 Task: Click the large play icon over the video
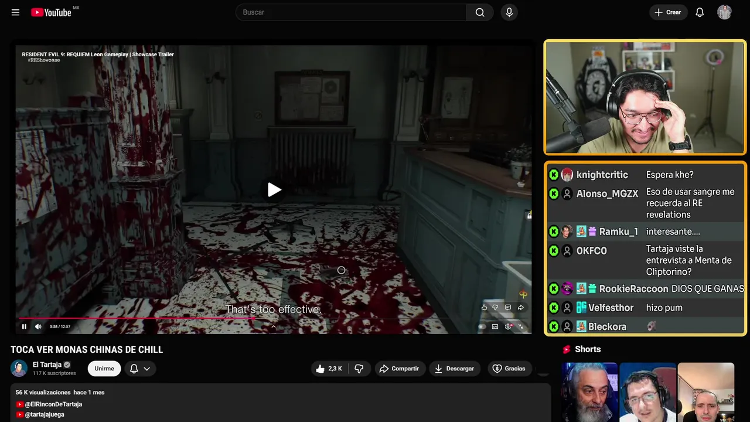[274, 189]
